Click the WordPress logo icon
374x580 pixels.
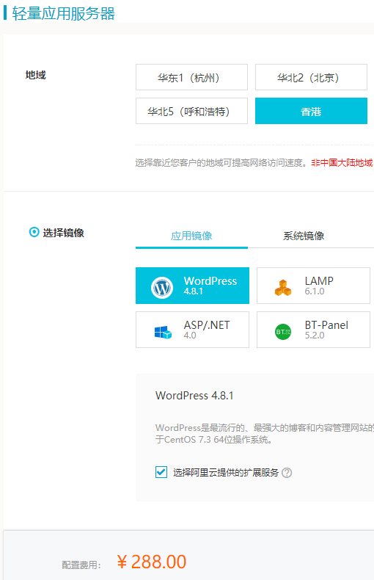[x=162, y=287]
